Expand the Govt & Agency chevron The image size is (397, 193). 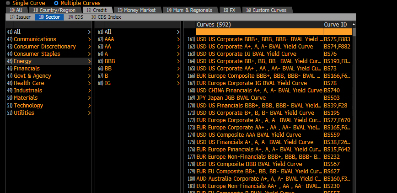coord(89,76)
